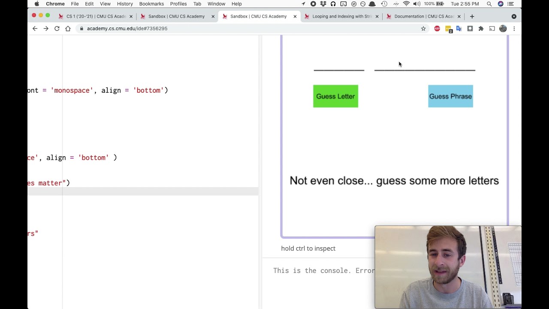
Task: Click the code line with align = 'bottom' )
Action: point(72,158)
